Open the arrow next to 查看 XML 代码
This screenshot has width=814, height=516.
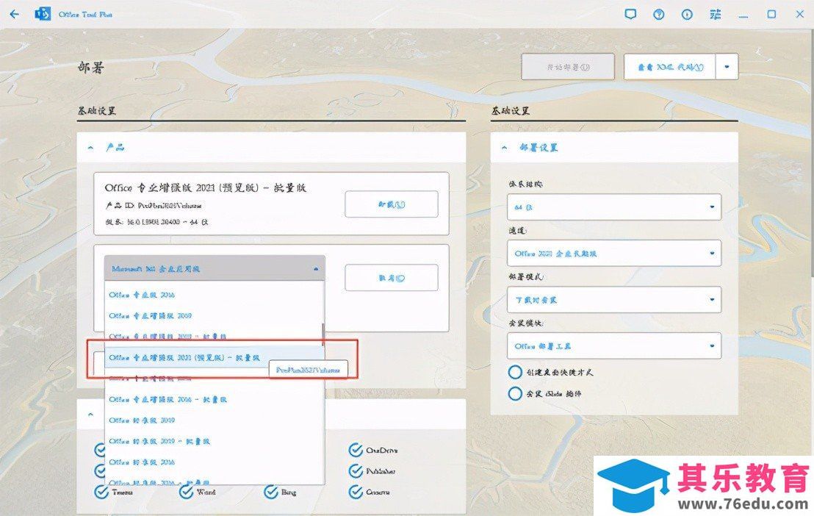(727, 67)
